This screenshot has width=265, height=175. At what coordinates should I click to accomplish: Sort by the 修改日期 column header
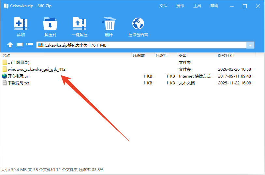(x=226, y=56)
